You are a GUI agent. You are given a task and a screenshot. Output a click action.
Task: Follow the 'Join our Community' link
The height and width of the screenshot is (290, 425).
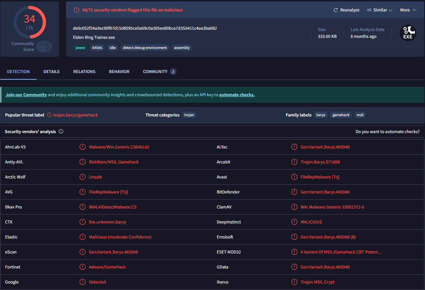[x=26, y=95]
